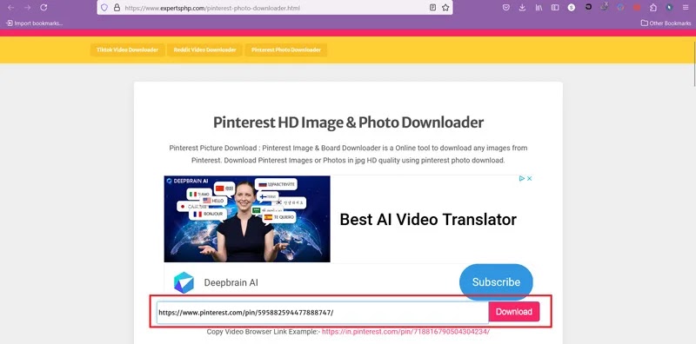
Task: Open the Pinterest Photo Downloader tab
Action: pos(286,50)
